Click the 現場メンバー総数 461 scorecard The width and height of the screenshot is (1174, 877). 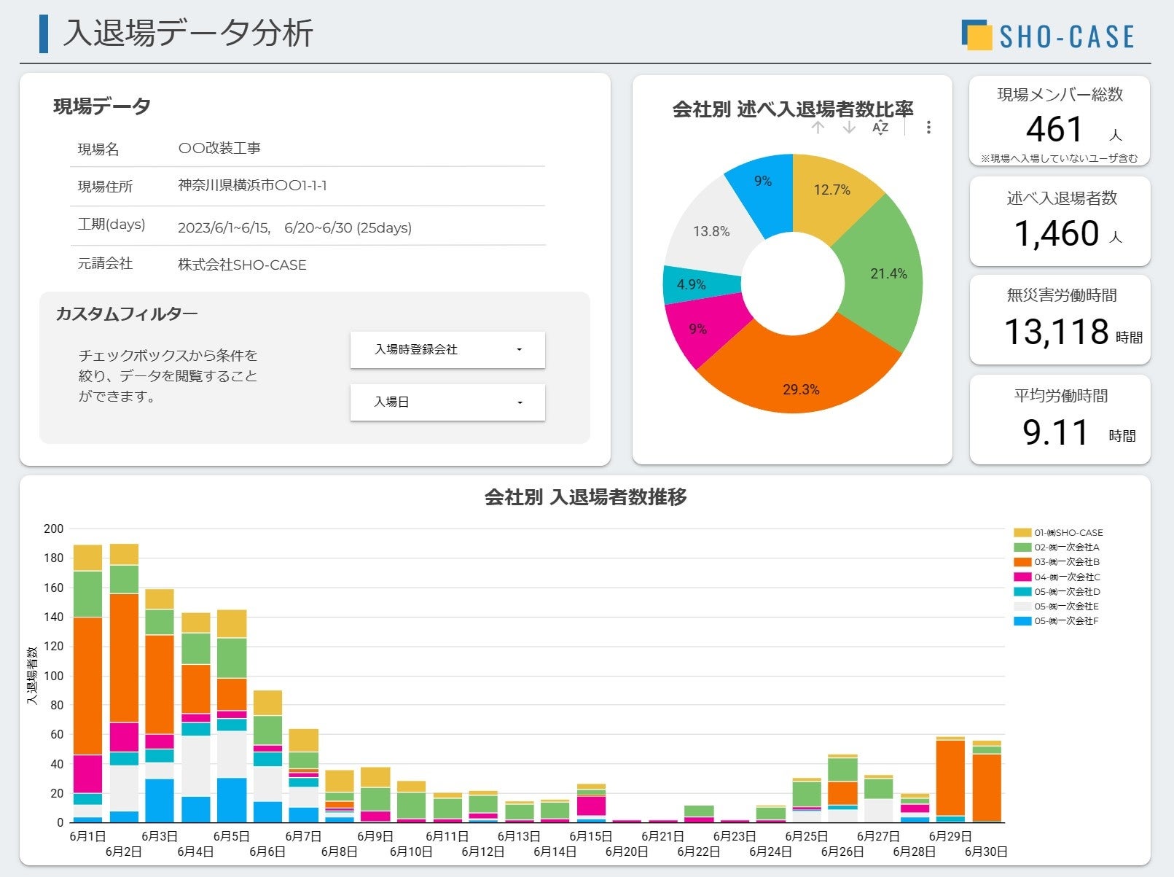point(1060,121)
